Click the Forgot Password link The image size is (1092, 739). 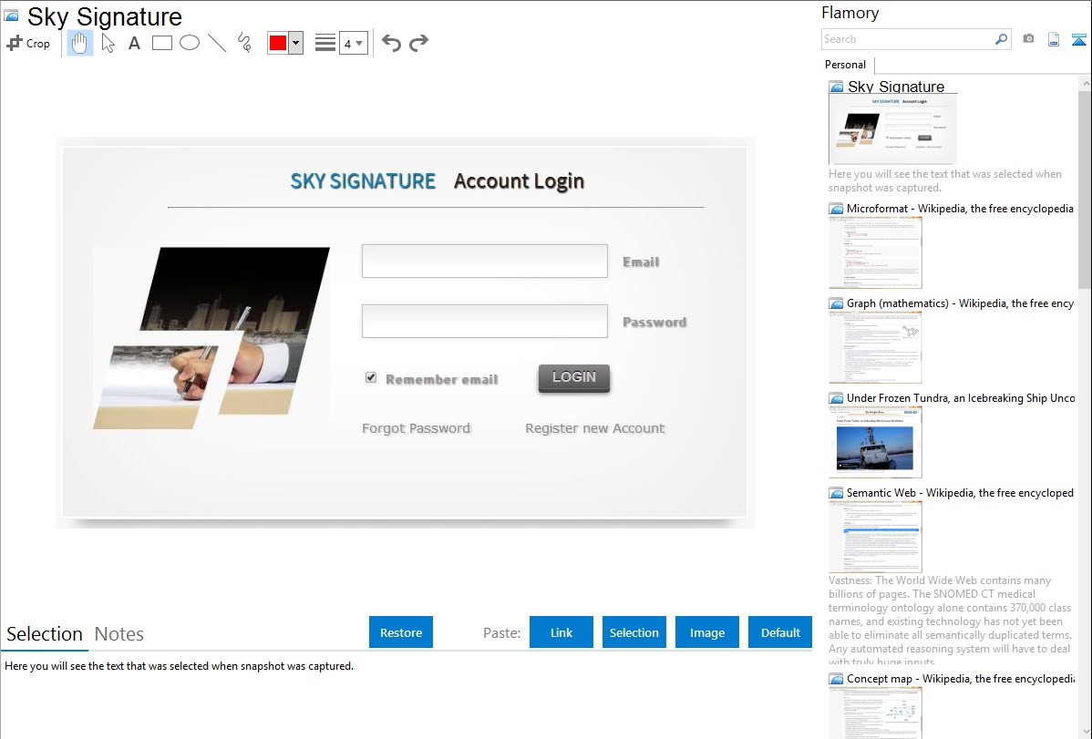click(x=417, y=428)
